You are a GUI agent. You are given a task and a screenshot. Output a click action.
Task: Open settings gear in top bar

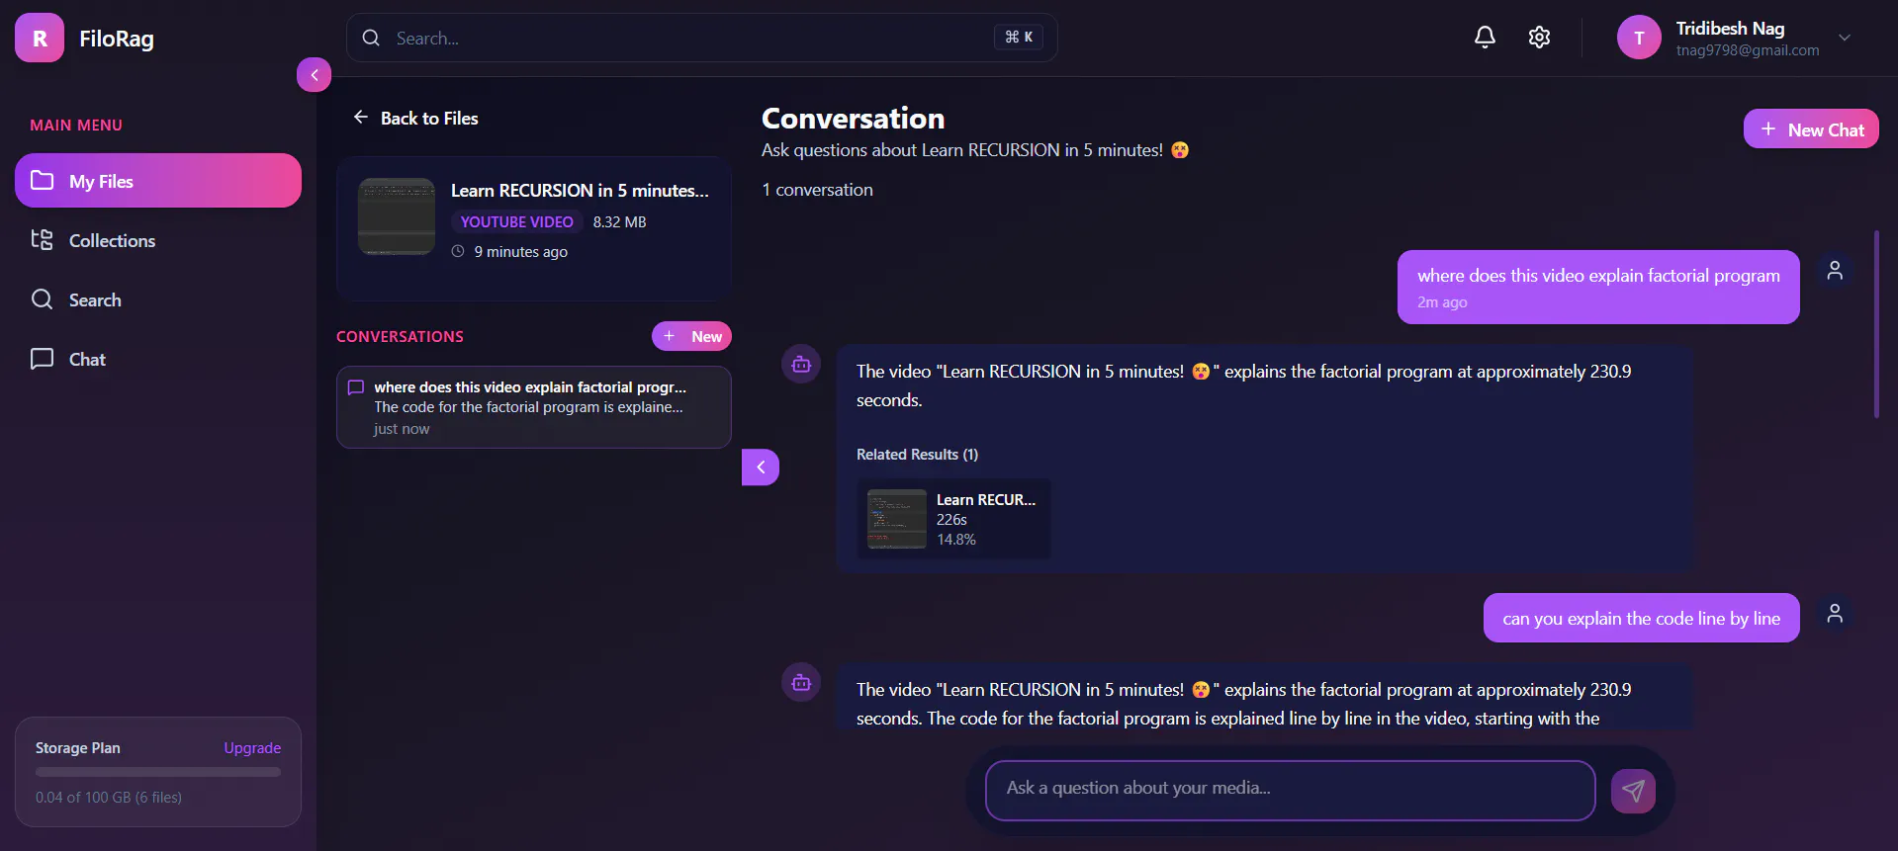pos(1539,38)
